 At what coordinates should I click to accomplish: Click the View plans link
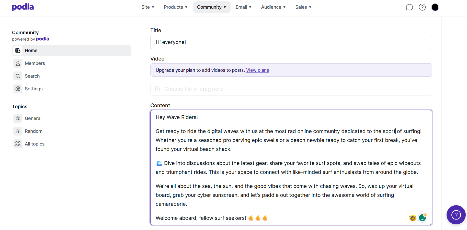pyautogui.click(x=257, y=70)
